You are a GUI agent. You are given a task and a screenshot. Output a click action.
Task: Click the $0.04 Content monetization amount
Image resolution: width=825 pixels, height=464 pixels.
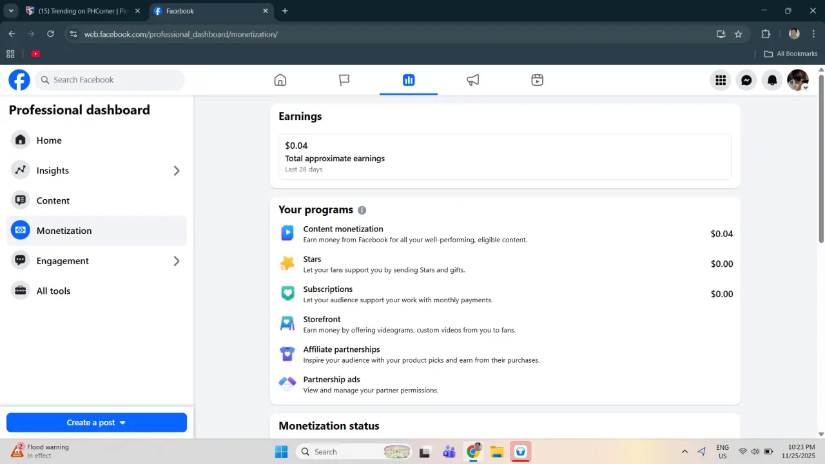tap(722, 234)
